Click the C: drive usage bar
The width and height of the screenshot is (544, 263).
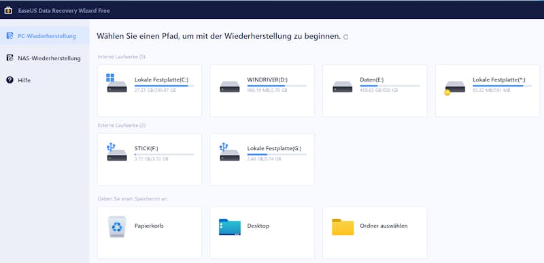164,86
